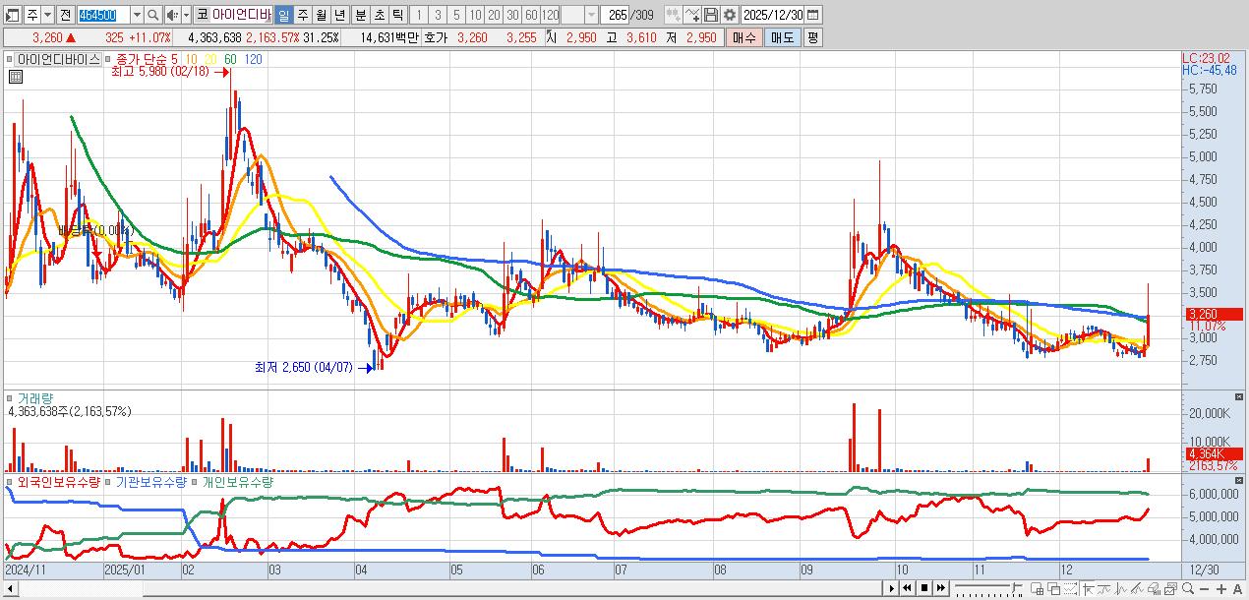Click the date field 2025/12/30

(x=773, y=16)
